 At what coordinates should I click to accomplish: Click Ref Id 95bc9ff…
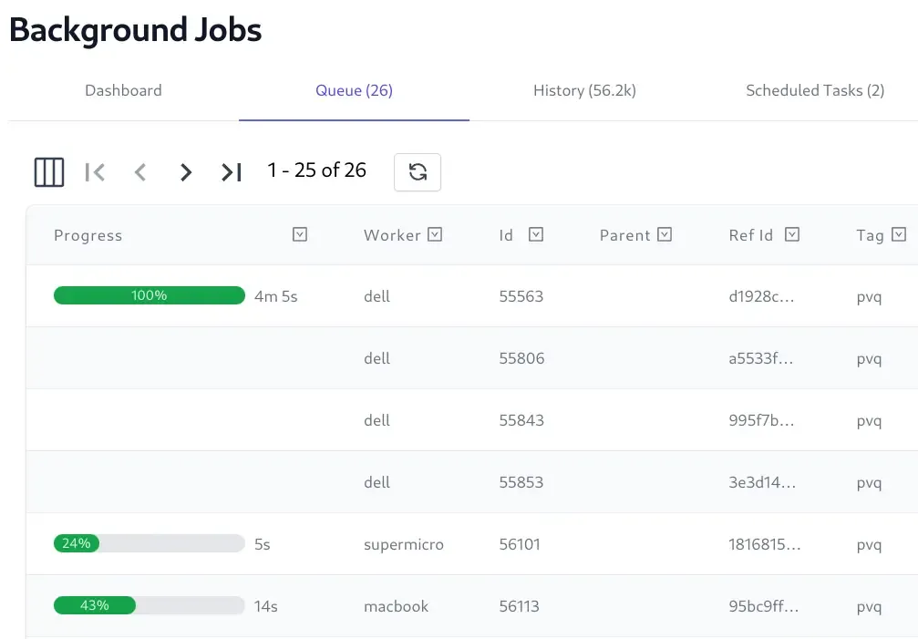[x=764, y=606]
